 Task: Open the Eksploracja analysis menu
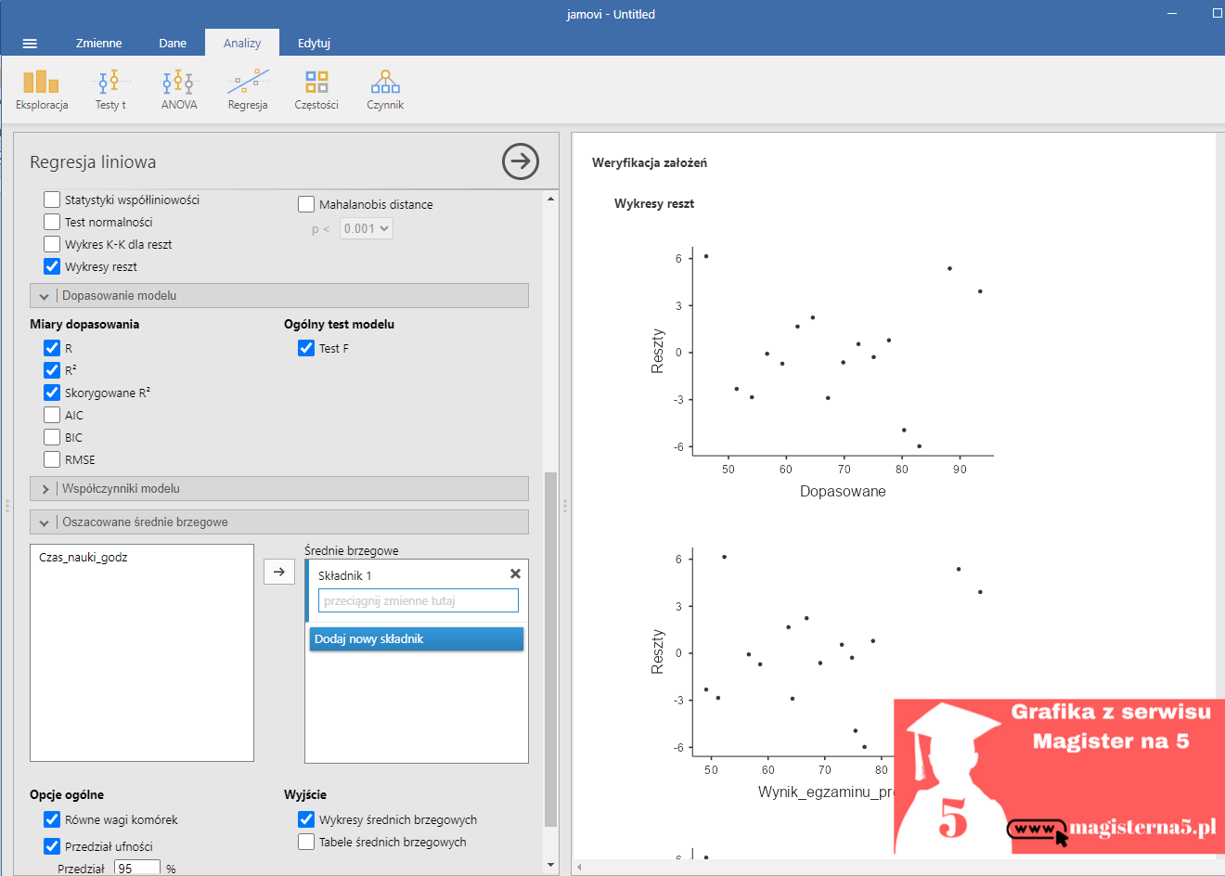click(42, 90)
